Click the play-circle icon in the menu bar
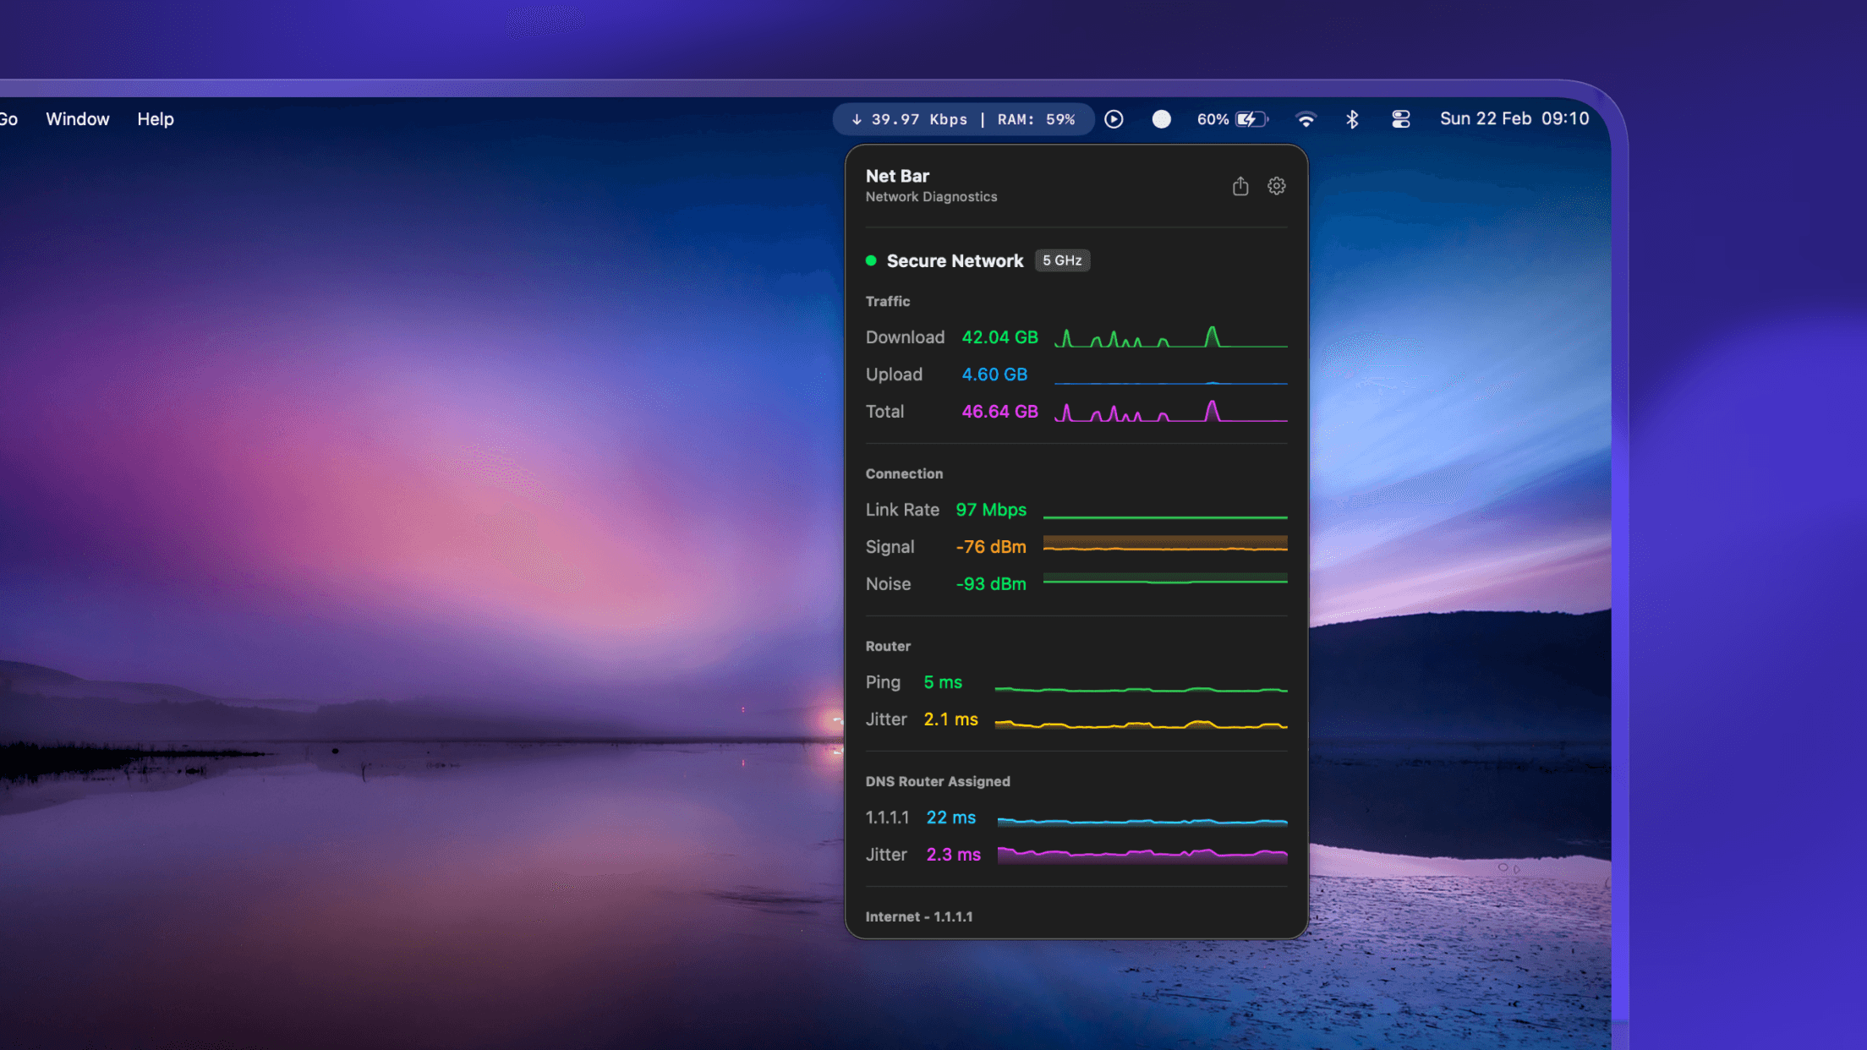Screen dimensions: 1867x1050 1114,118
